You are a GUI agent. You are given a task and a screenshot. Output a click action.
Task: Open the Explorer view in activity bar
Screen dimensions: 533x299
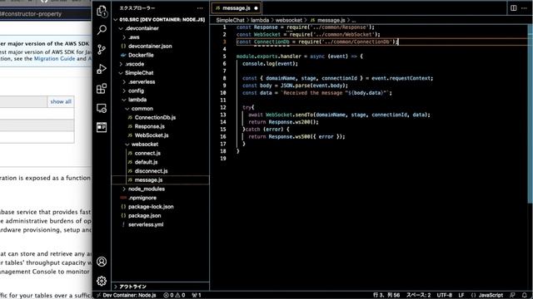click(102, 11)
